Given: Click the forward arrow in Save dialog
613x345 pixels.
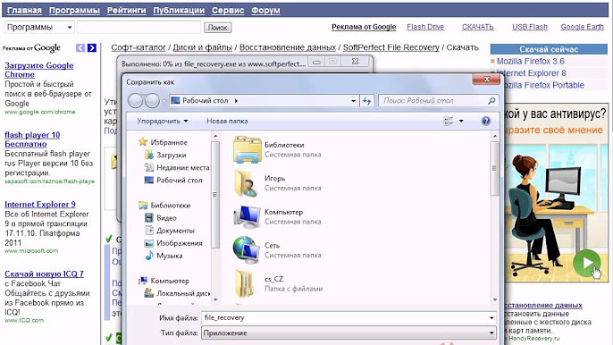Looking at the screenshot, I should click(152, 101).
